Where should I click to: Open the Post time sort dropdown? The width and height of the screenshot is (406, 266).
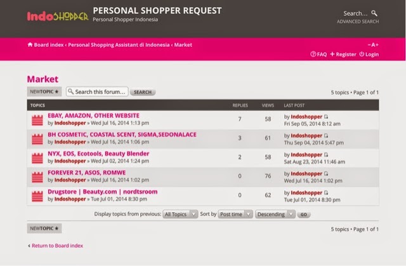(x=235, y=214)
